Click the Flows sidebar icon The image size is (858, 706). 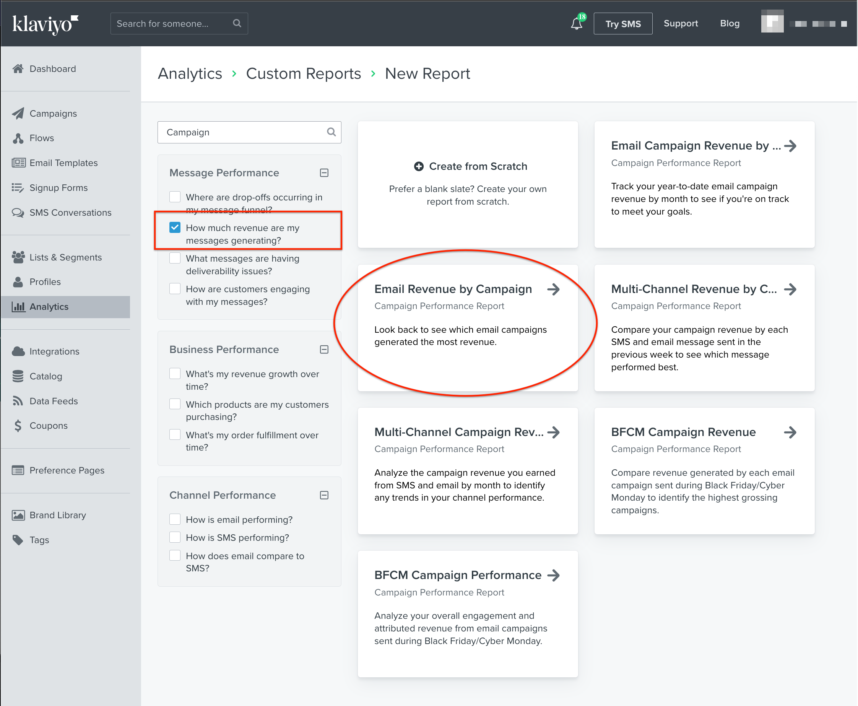click(x=18, y=138)
